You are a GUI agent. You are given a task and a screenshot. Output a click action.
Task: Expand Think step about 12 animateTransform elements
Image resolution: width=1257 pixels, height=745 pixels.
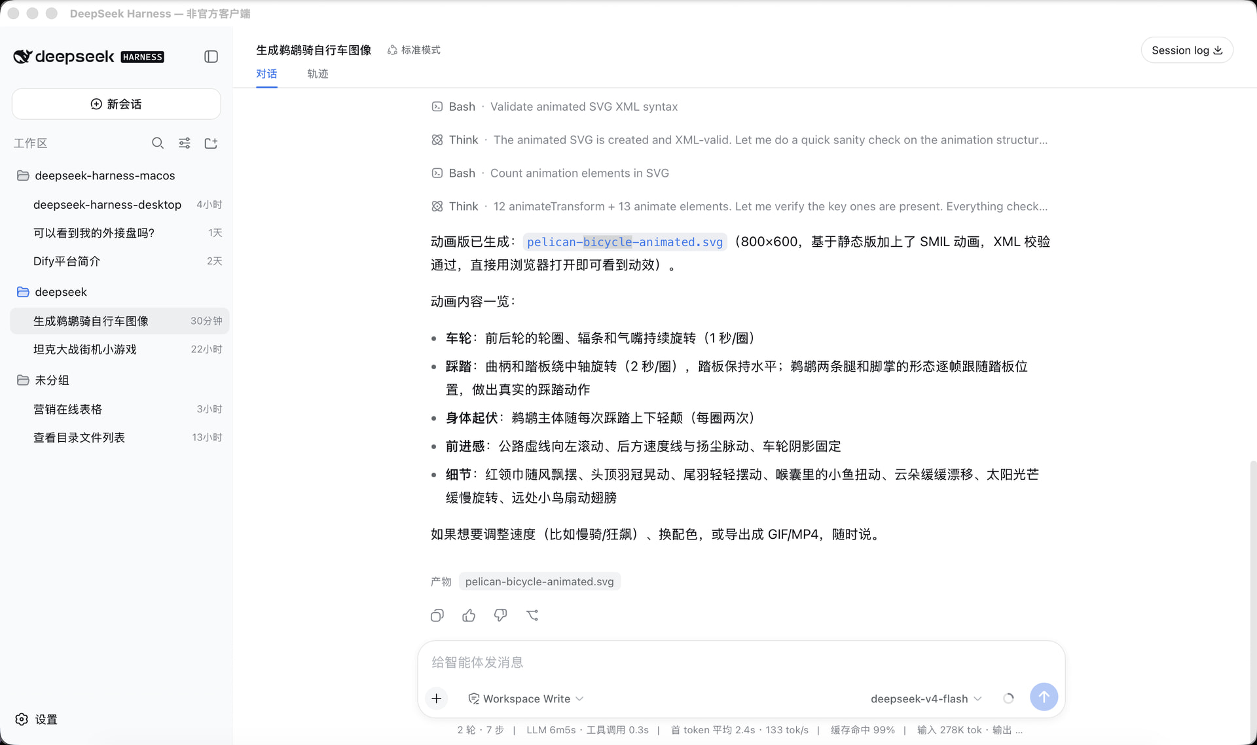[739, 207]
